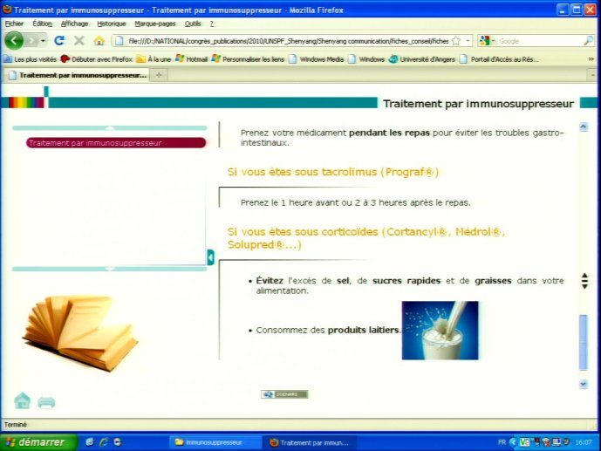Close the Firefox window

[590, 10]
